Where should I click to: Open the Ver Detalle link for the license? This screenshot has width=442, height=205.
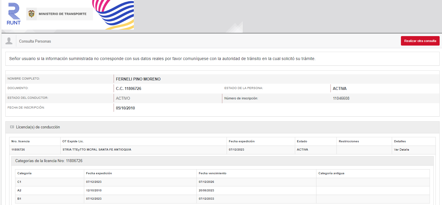[x=401, y=150]
